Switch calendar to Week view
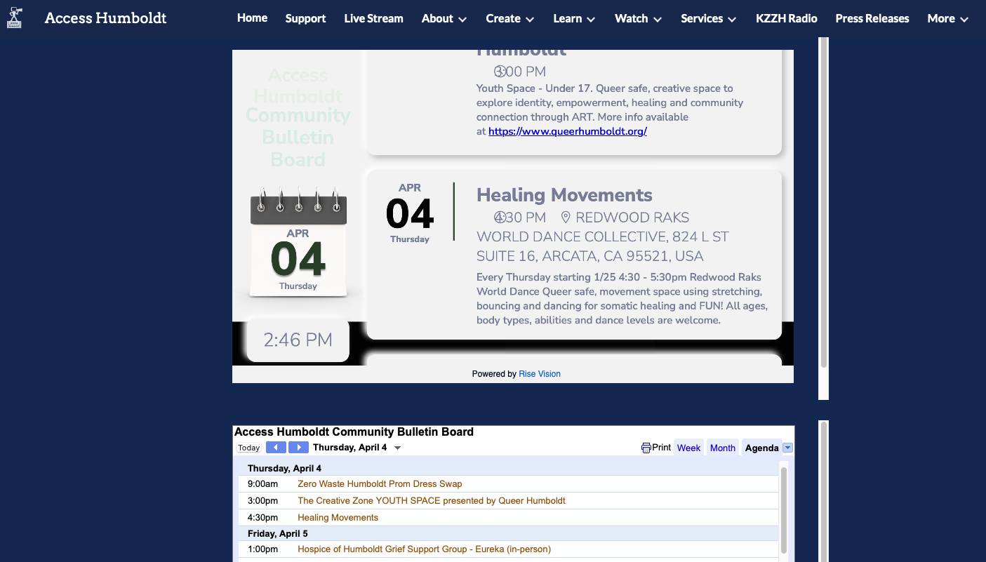 point(688,448)
